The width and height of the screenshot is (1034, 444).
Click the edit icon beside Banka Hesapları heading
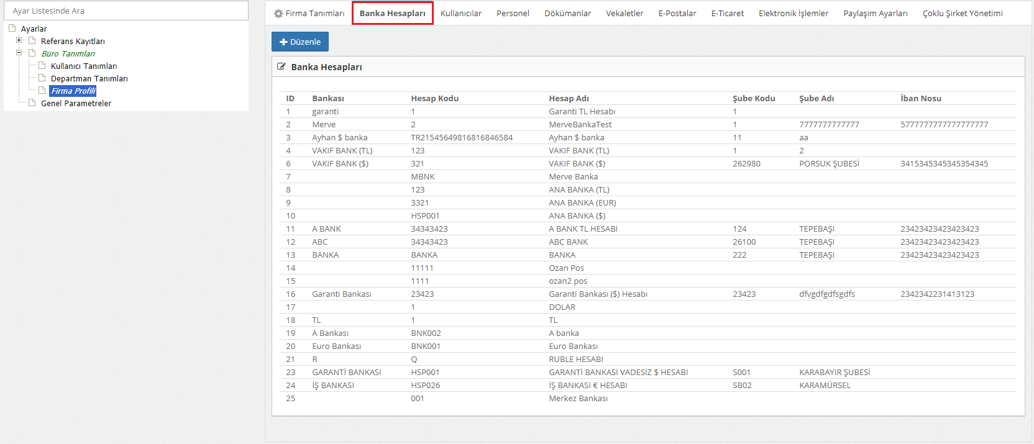click(x=281, y=66)
